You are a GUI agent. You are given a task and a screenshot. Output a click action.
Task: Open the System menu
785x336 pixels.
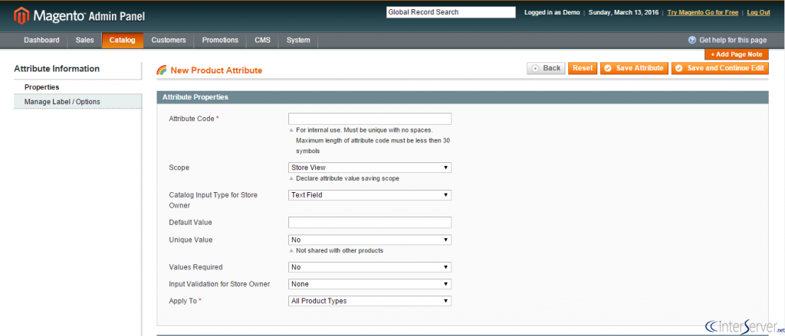298,41
